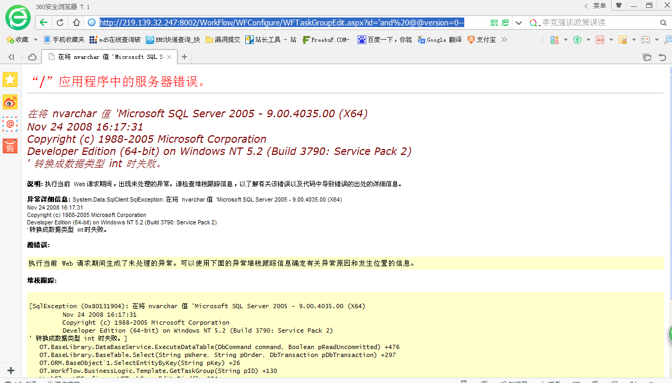Run search with the magnifier button

pos(664,23)
